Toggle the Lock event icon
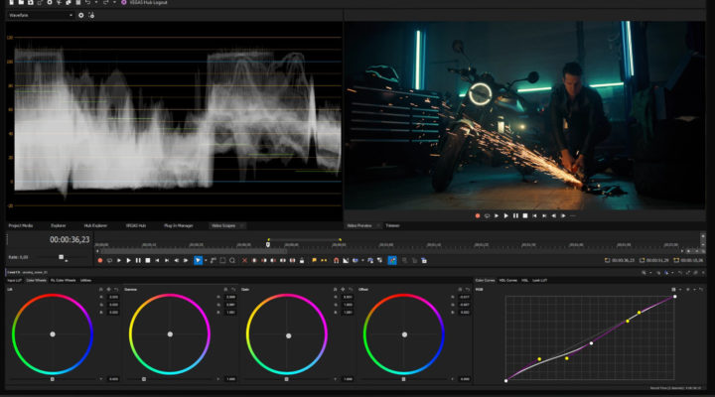Image resolution: width=715 pixels, height=397 pixels. 302,261
